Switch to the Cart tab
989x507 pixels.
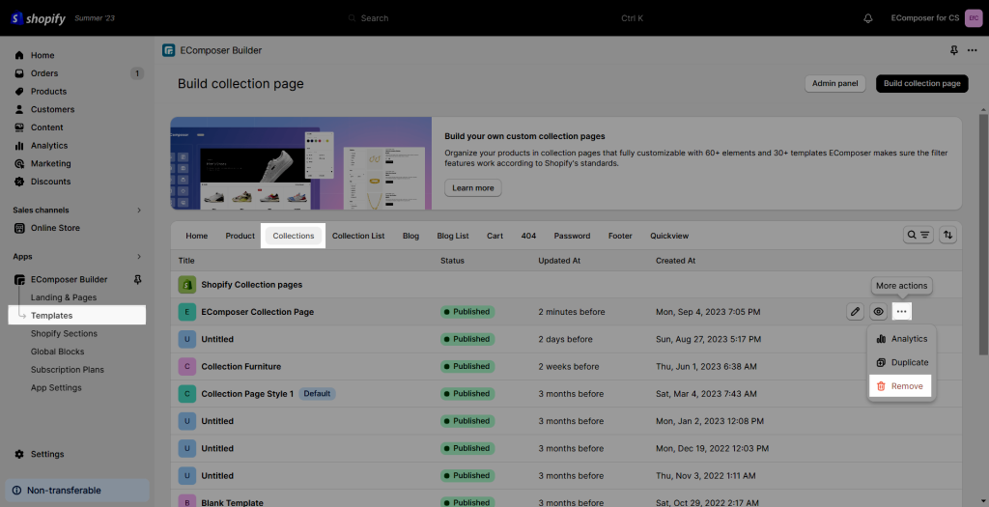(495, 236)
